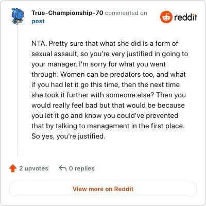Click the View more on Reddit button

pyautogui.click(x=103, y=189)
